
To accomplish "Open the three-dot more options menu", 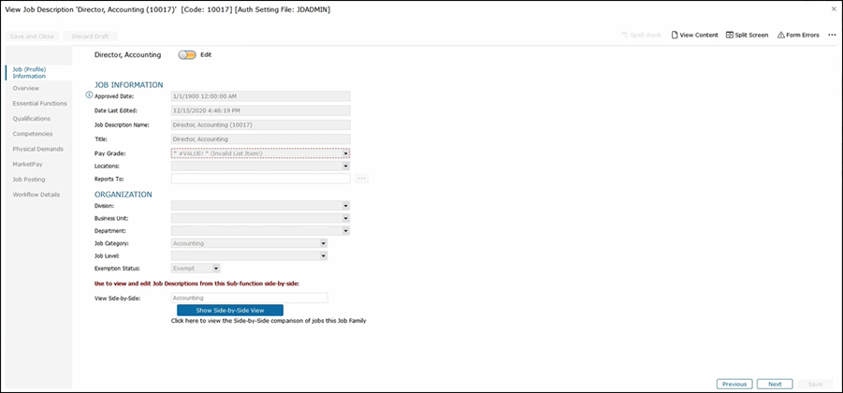I will click(x=832, y=35).
